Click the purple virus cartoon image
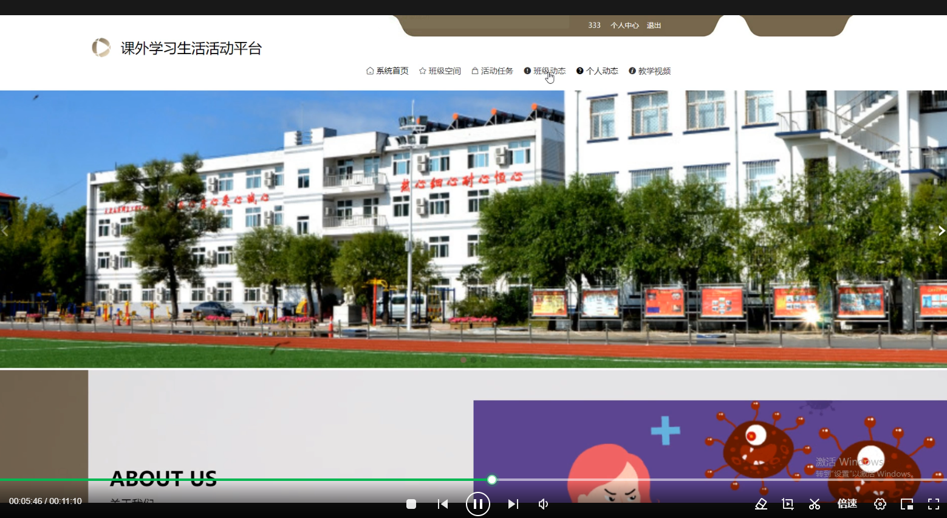Screen dimensions: 947x518 [710, 451]
